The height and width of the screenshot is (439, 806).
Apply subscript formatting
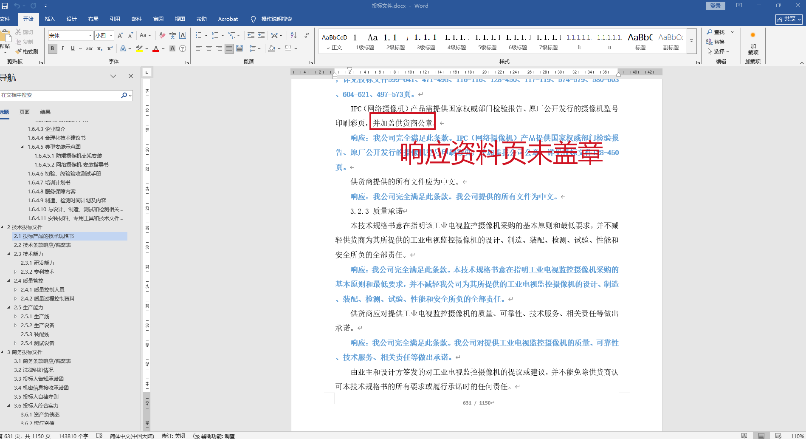click(100, 49)
